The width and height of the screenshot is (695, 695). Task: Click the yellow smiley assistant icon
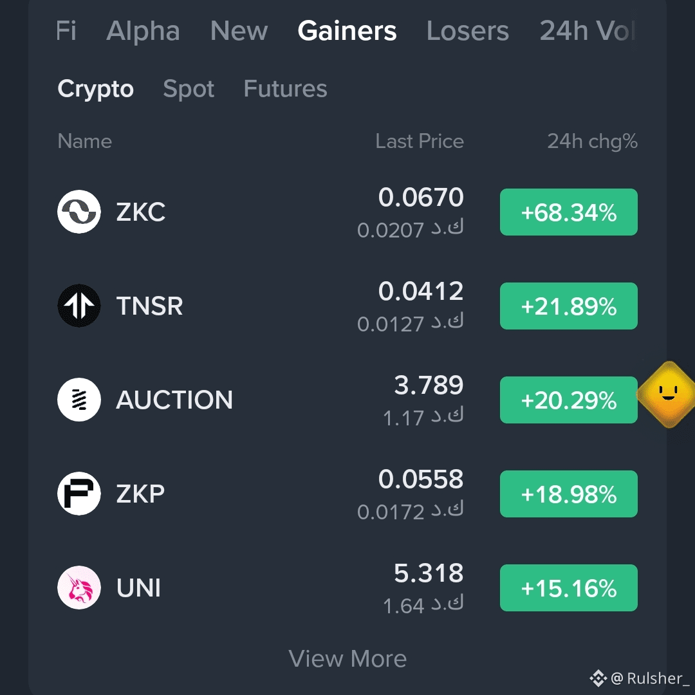[x=667, y=394]
